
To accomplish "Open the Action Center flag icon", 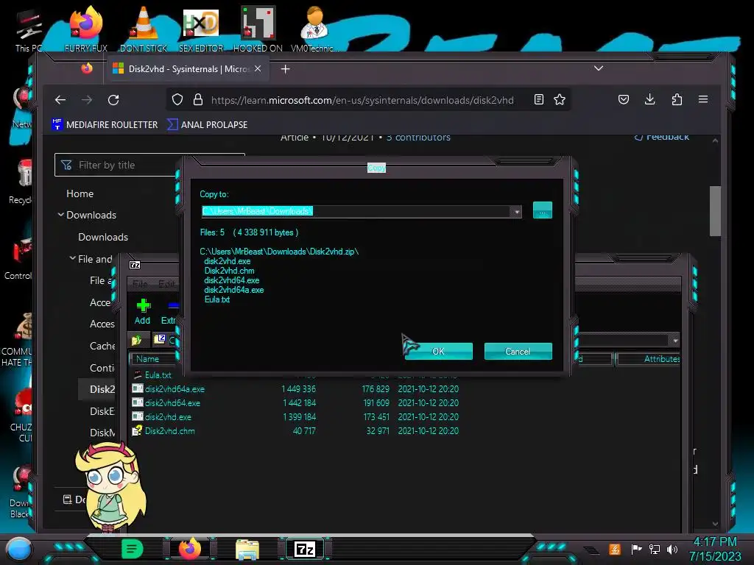I will point(636,549).
